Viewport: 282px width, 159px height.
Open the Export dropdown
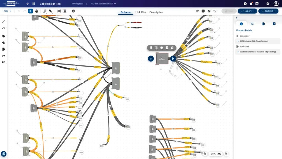coord(248,11)
